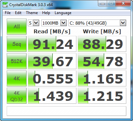Image resolution: width=133 pixels, height=121 pixels.
Task: Open the Language menu
Action: click(x=63, y=13)
